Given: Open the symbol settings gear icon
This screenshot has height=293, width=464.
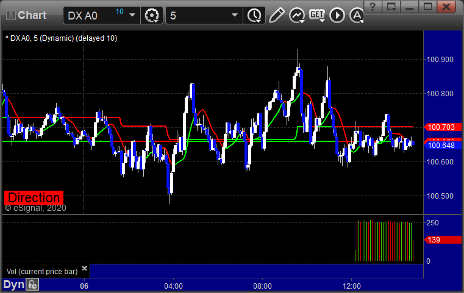Looking at the screenshot, I should pos(151,15).
